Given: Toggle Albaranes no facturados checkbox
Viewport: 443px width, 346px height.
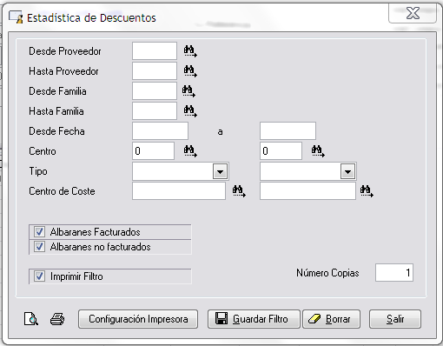Looking at the screenshot, I should (39, 247).
